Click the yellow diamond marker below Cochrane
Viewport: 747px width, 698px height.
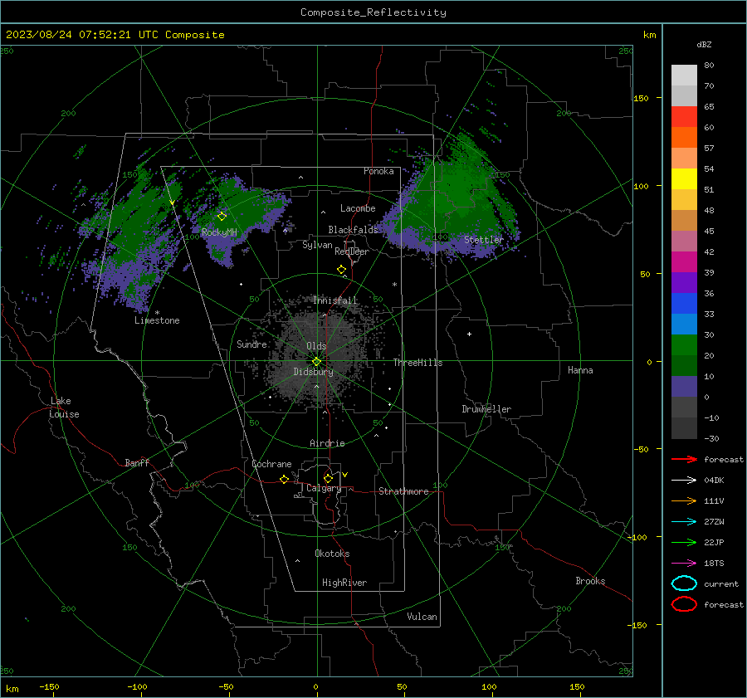pos(285,479)
